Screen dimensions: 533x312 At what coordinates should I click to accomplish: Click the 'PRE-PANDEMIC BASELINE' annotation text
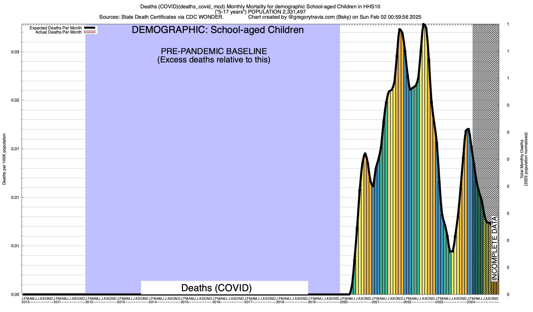pos(214,51)
